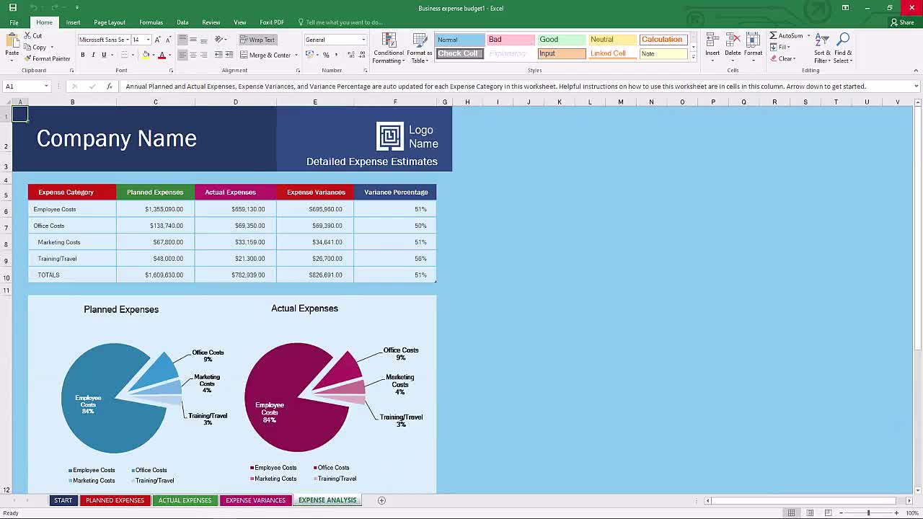Open Conditional Formatting
Viewport: 923px width, 519px height.
[388, 47]
